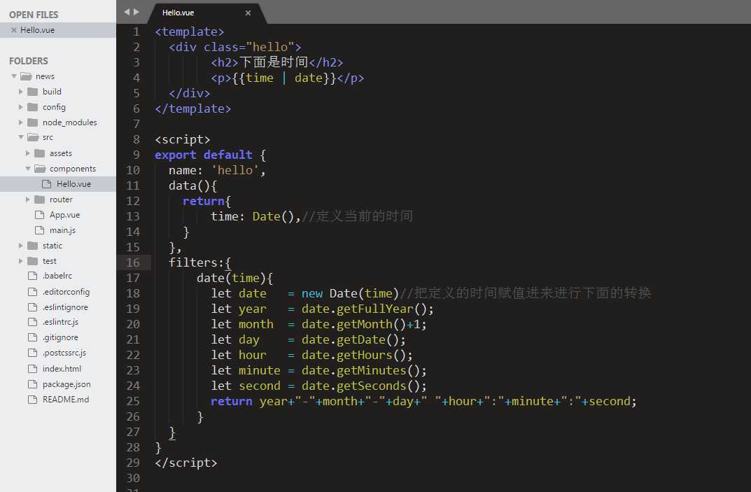The width and height of the screenshot is (751, 492).
Task: Click the .eslintrc.js file icon
Action: tap(33, 322)
